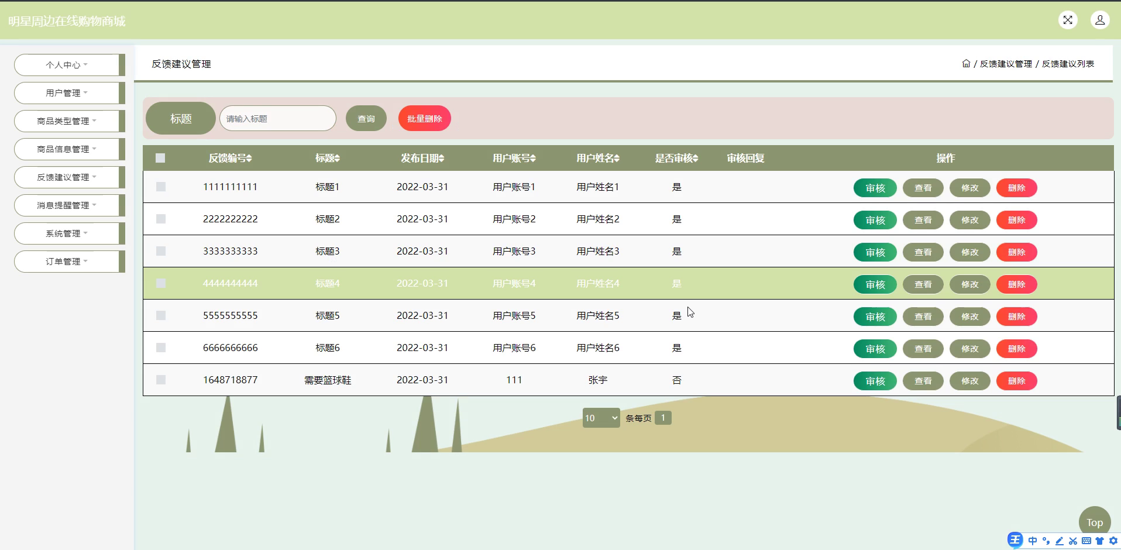
Task: Open the IME handwriting pen icon
Action: (x=1060, y=541)
